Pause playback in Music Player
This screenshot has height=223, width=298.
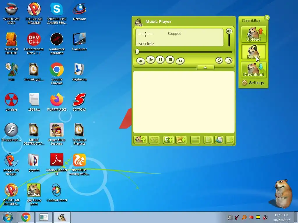[x=160, y=60]
